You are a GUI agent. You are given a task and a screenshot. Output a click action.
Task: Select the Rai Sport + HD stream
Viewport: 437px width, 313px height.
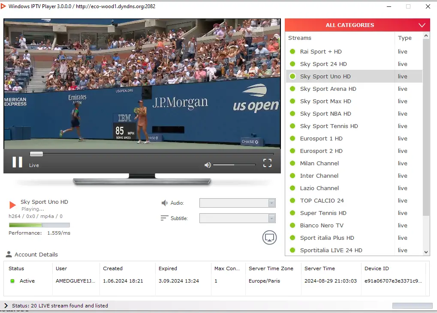click(x=354, y=51)
